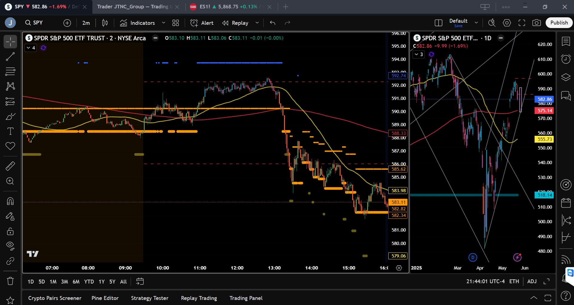This screenshot has width=574, height=305.
Task: Open the Pine Editor tab
Action: (x=105, y=298)
